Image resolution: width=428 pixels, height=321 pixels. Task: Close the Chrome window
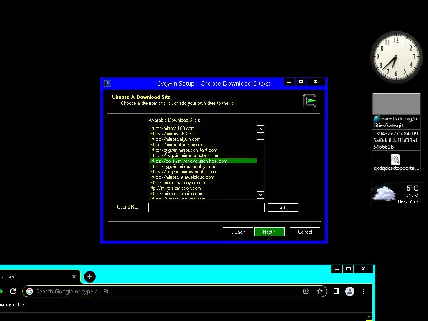tap(363, 269)
